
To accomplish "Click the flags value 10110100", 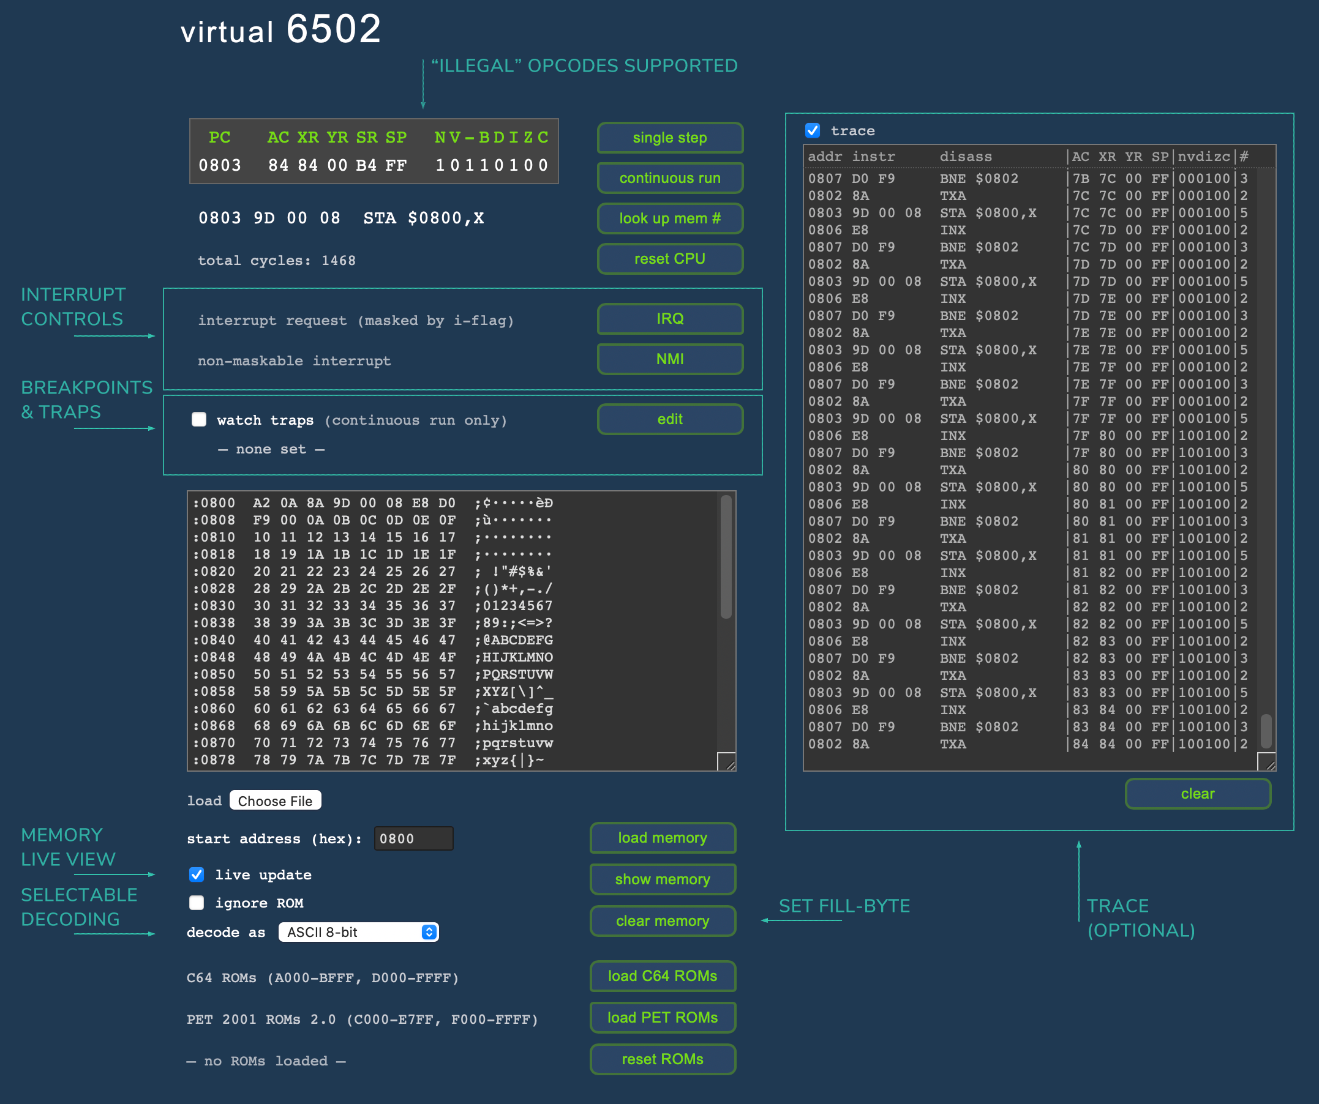I will coord(492,166).
